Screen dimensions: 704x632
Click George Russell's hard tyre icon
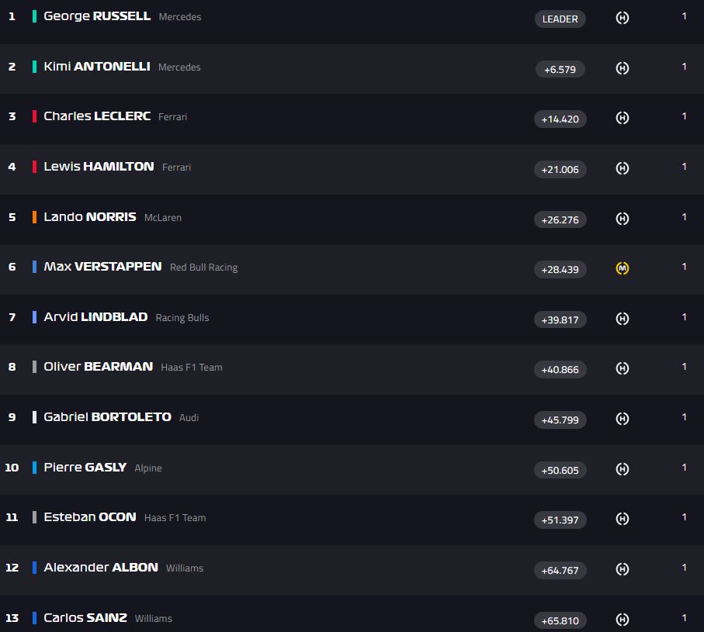click(622, 18)
